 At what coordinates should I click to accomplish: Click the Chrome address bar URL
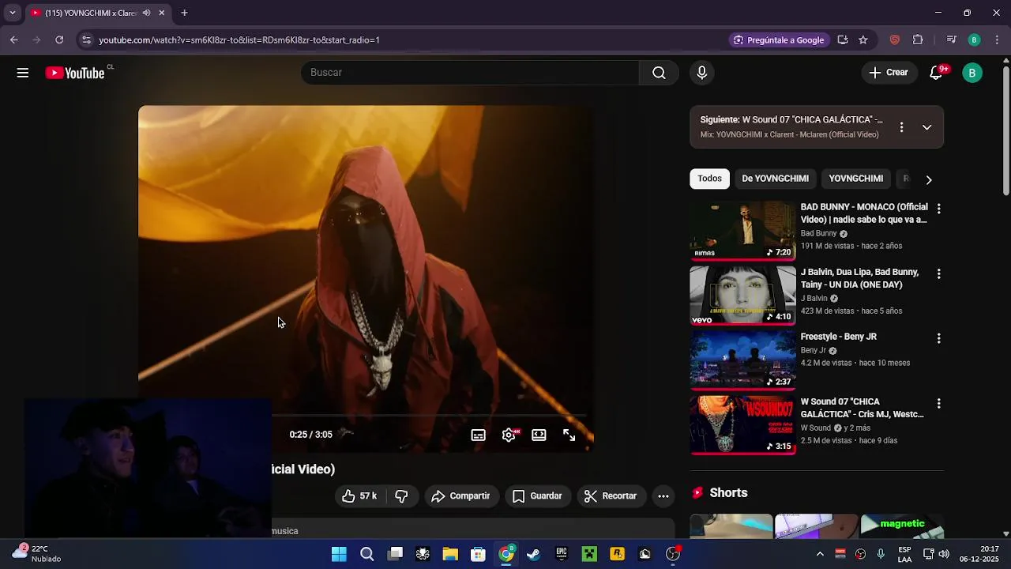coord(239,40)
